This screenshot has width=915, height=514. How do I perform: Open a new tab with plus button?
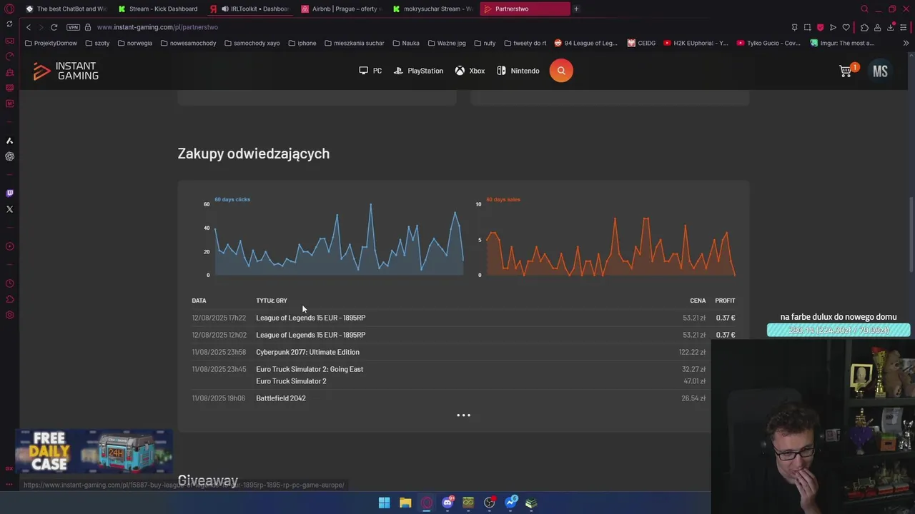pos(576,9)
